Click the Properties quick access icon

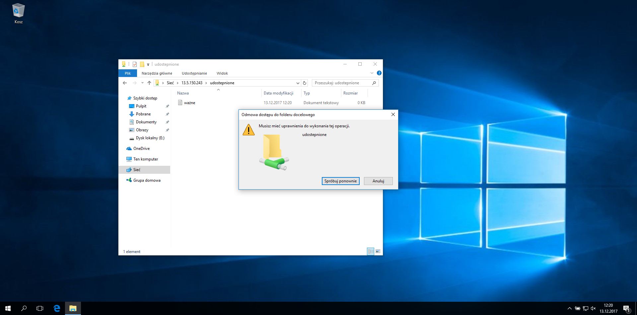pos(135,64)
